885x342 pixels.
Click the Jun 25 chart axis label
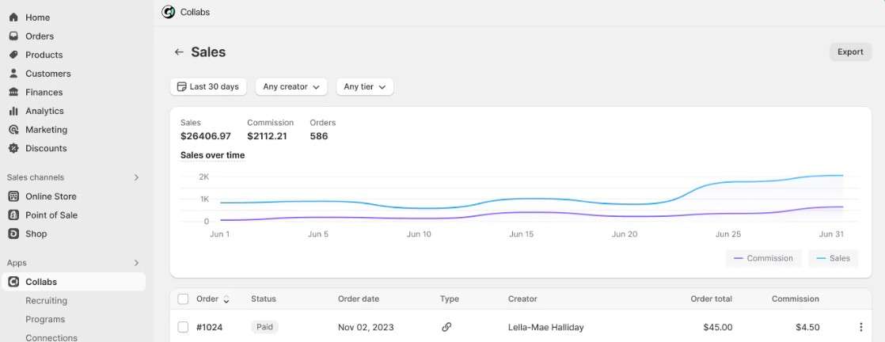(728, 234)
